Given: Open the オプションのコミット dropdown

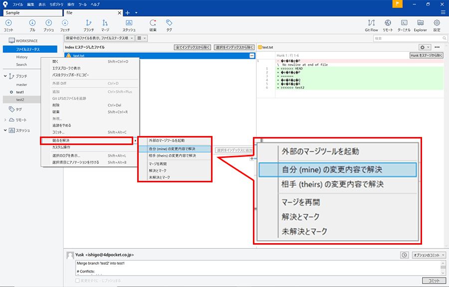Looking at the screenshot, I should (x=429, y=255).
